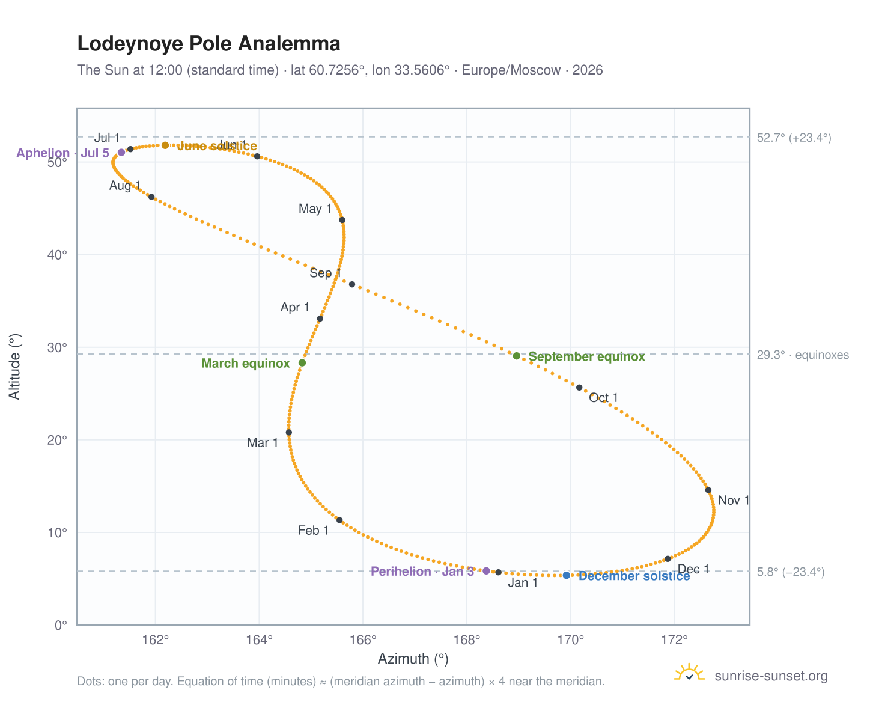Image resolution: width=870 pixels, height=714 pixels.
Task: Select the December solstice blue dot
Action: pos(567,576)
